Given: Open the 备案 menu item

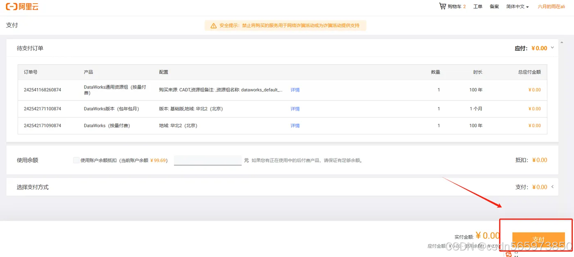Looking at the screenshot, I should (494, 7).
